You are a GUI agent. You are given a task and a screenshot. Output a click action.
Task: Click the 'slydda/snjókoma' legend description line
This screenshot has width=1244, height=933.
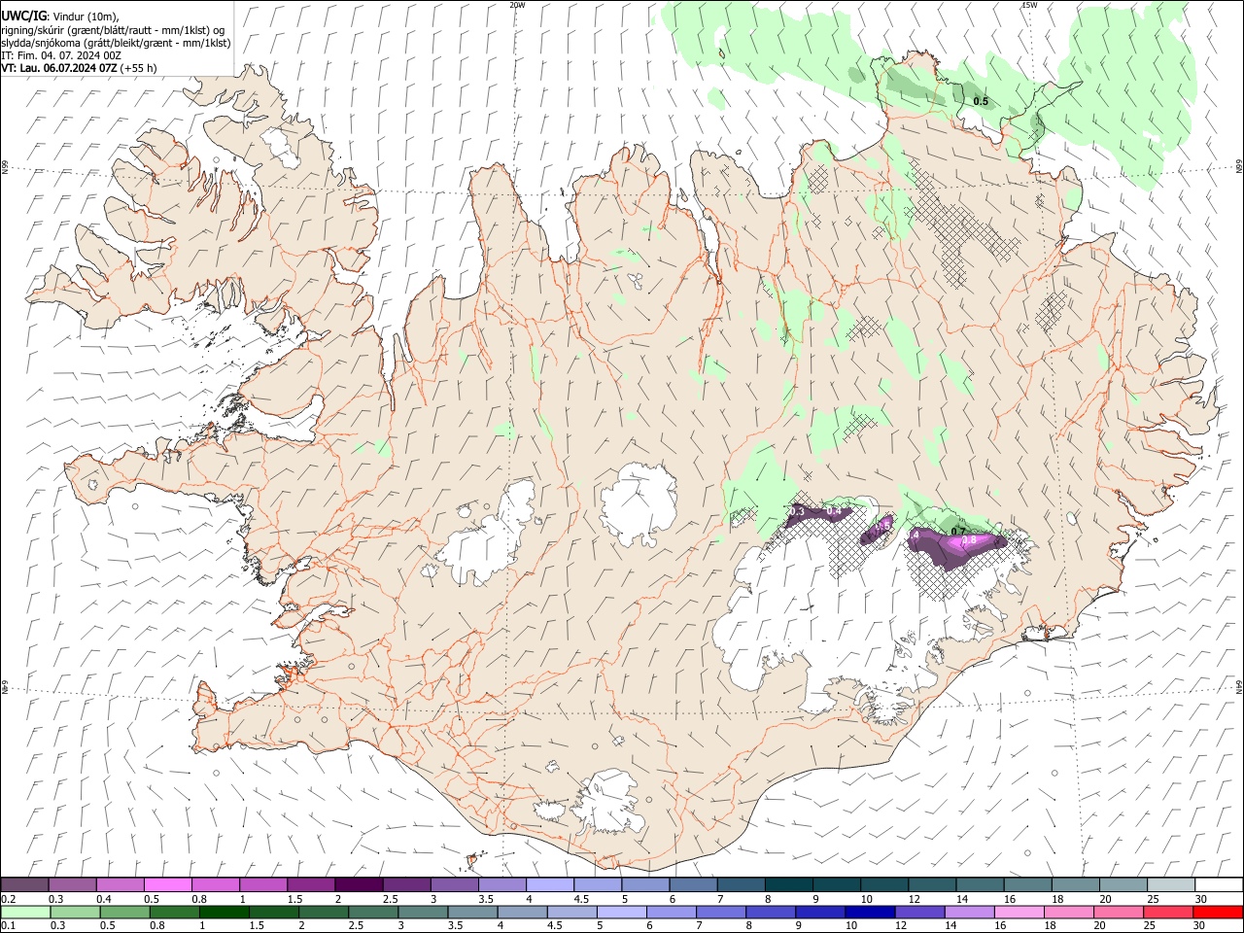tap(116, 43)
